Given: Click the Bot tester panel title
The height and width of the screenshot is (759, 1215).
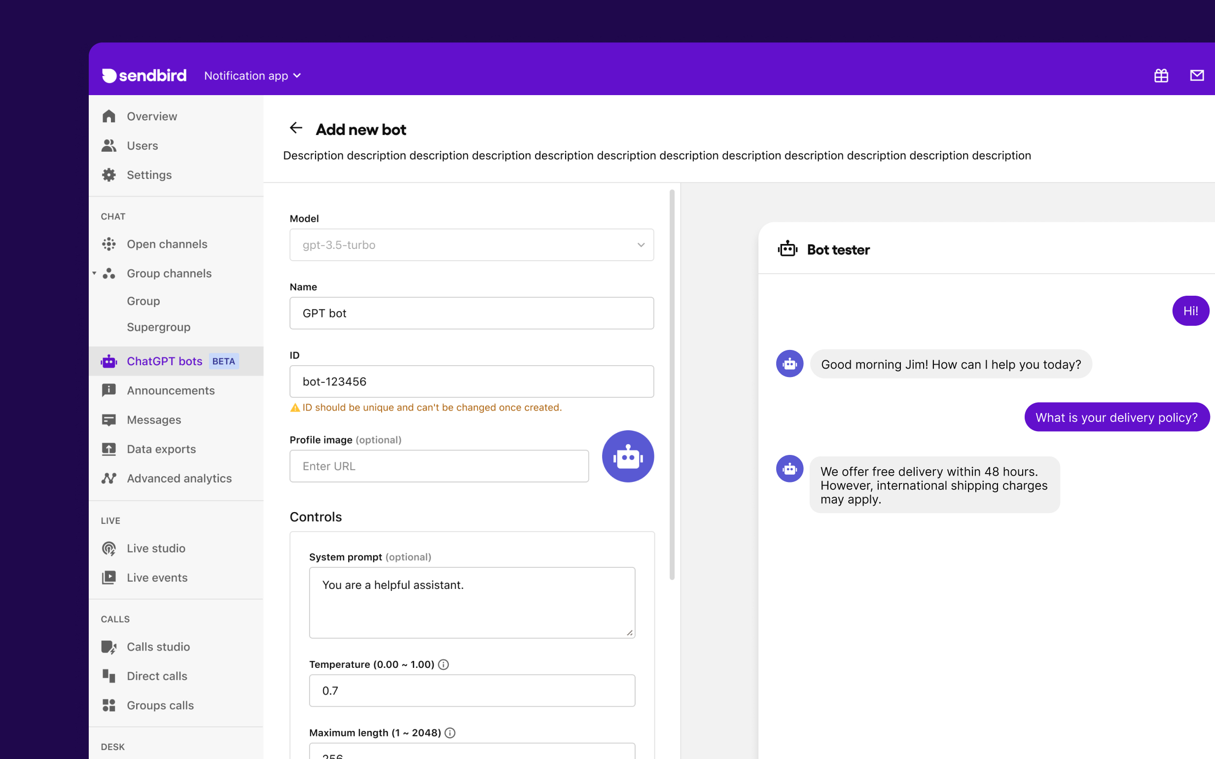Looking at the screenshot, I should 838,249.
